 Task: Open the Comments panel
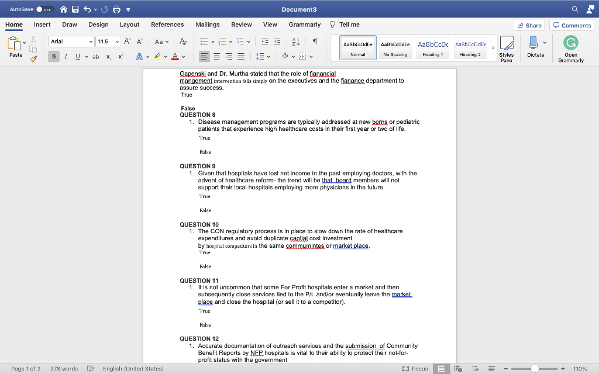[572, 25]
